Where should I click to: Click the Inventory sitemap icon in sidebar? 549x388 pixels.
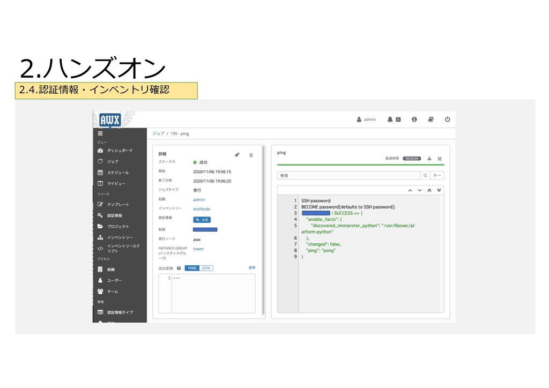(100, 237)
